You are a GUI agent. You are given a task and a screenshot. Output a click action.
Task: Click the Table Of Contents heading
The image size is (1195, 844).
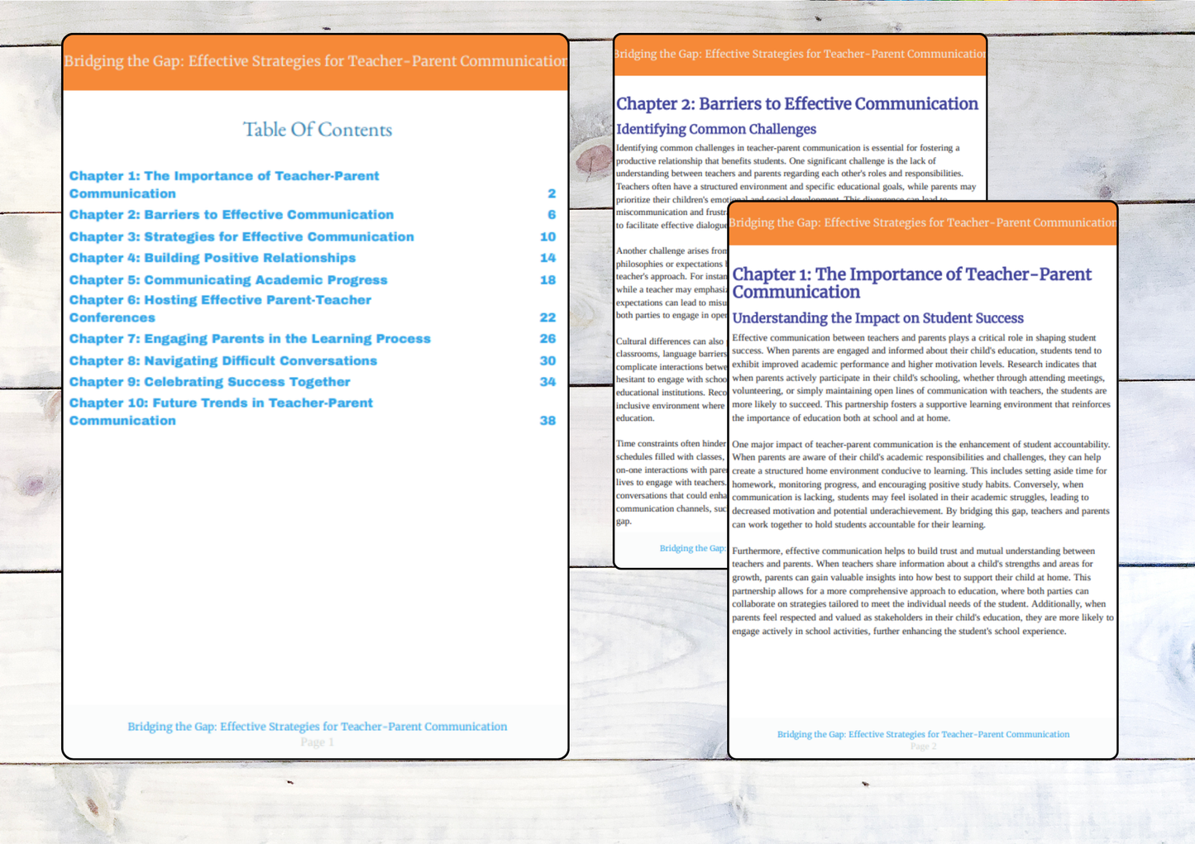318,130
